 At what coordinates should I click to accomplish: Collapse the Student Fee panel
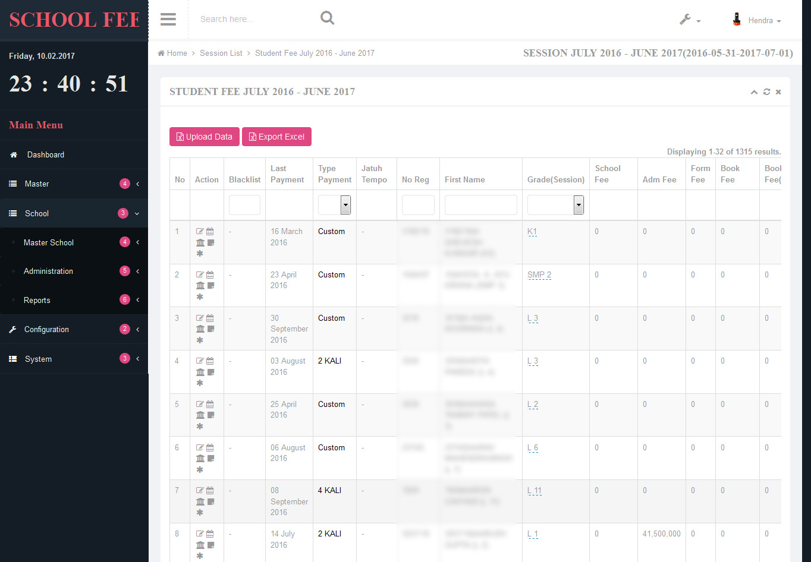pyautogui.click(x=754, y=92)
